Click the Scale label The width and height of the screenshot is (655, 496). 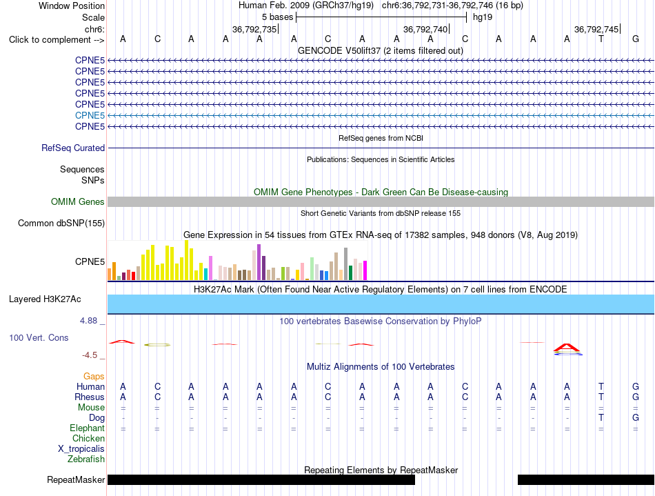93,17
